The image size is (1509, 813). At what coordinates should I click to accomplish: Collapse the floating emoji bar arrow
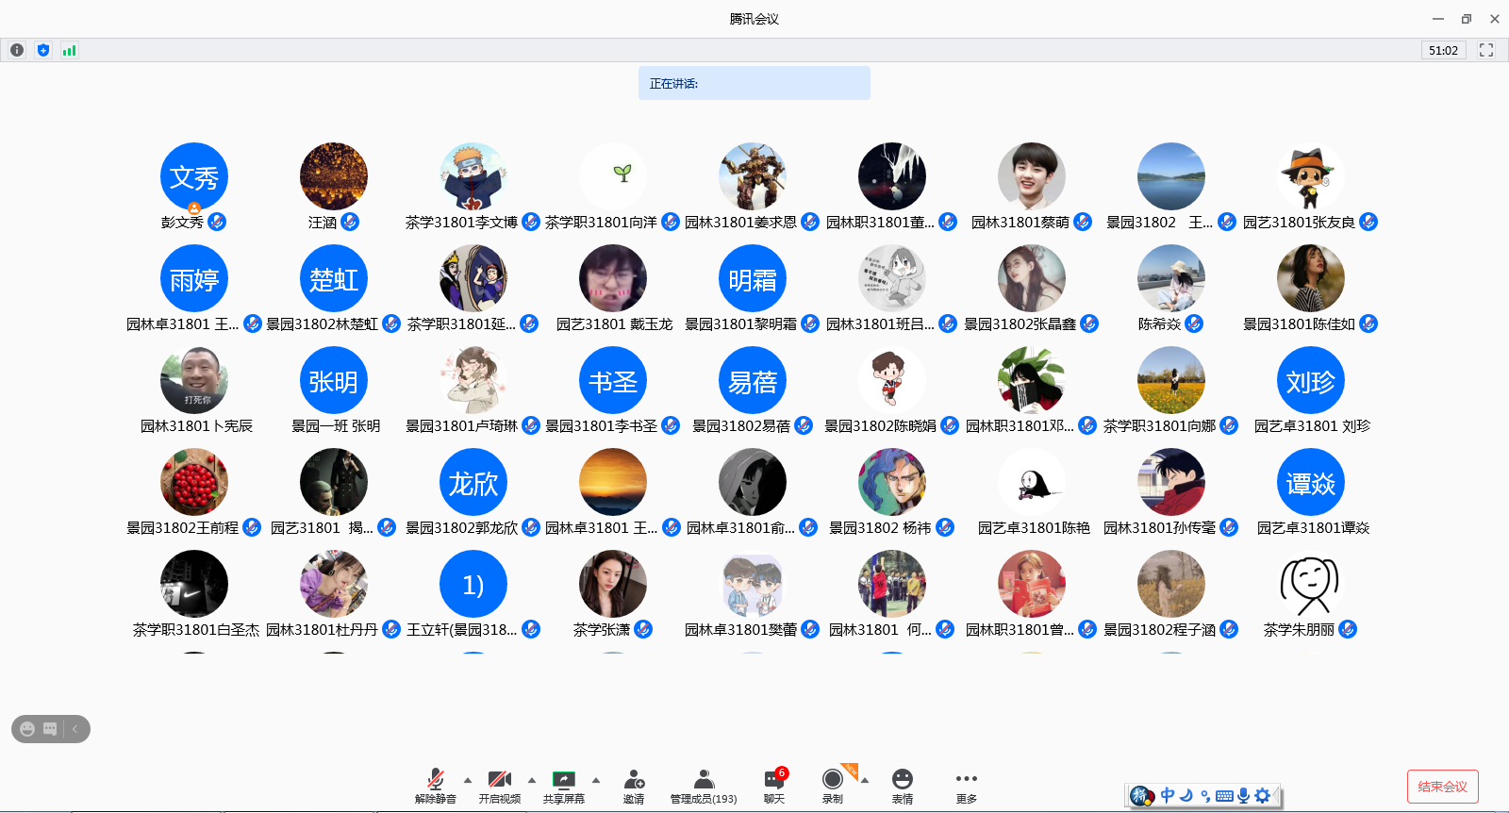click(75, 729)
